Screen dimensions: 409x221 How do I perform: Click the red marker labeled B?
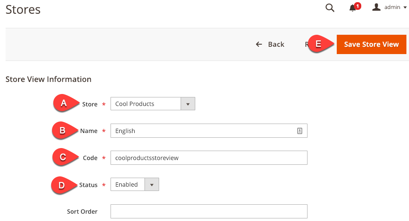point(62,130)
